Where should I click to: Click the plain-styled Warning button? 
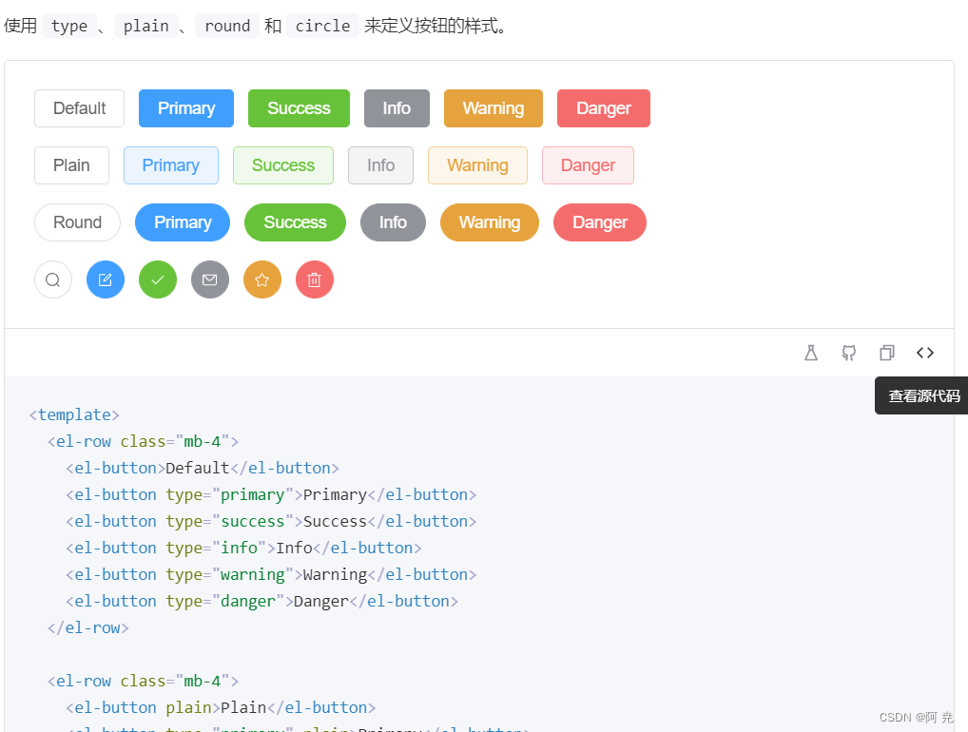477,165
